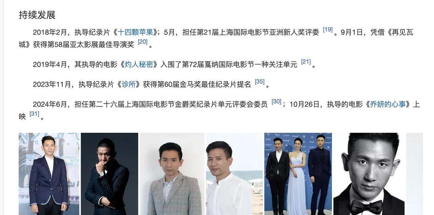
Task: Jump to citation reference 20
Action: point(143,42)
